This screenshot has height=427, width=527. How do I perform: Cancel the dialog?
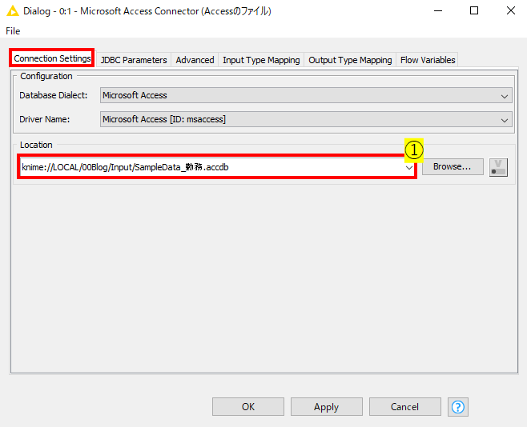(x=405, y=406)
